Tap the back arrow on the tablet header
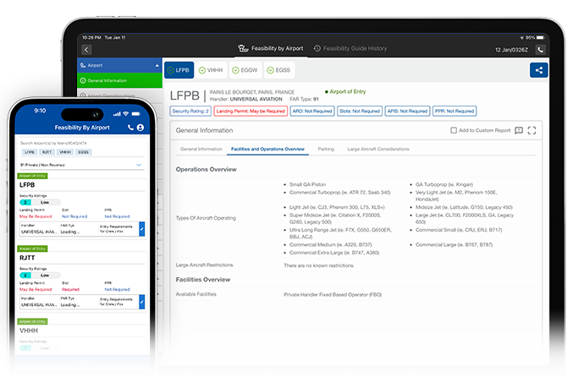This screenshot has height=376, width=573. point(87,50)
